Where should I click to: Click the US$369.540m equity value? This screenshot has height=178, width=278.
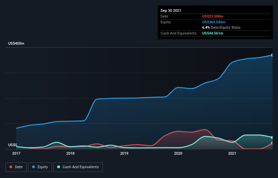point(214,22)
